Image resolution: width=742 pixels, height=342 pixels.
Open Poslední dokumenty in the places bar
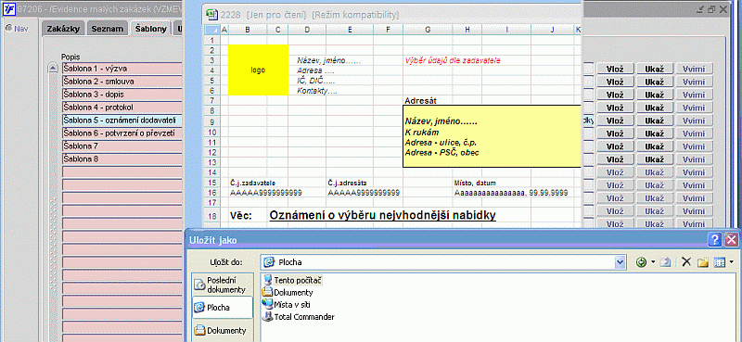pyautogui.click(x=222, y=285)
